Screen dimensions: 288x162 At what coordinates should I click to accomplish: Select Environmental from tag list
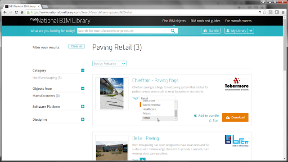pos(151,105)
